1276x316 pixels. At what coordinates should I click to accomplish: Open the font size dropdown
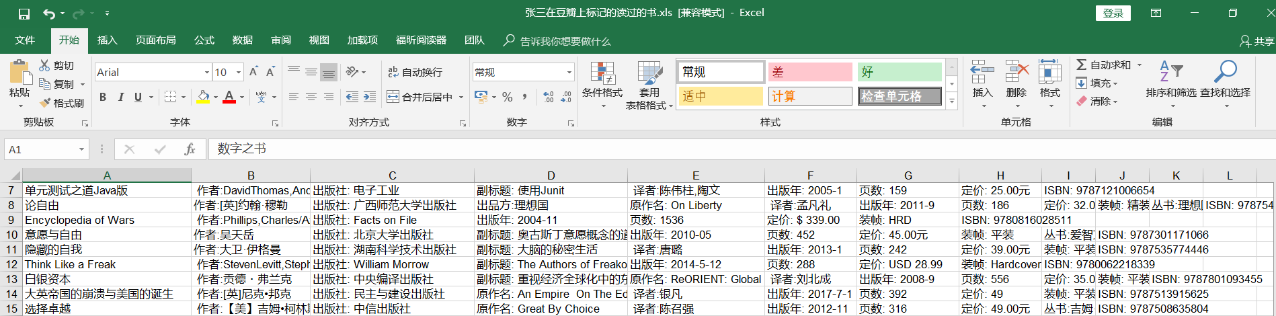coord(238,72)
